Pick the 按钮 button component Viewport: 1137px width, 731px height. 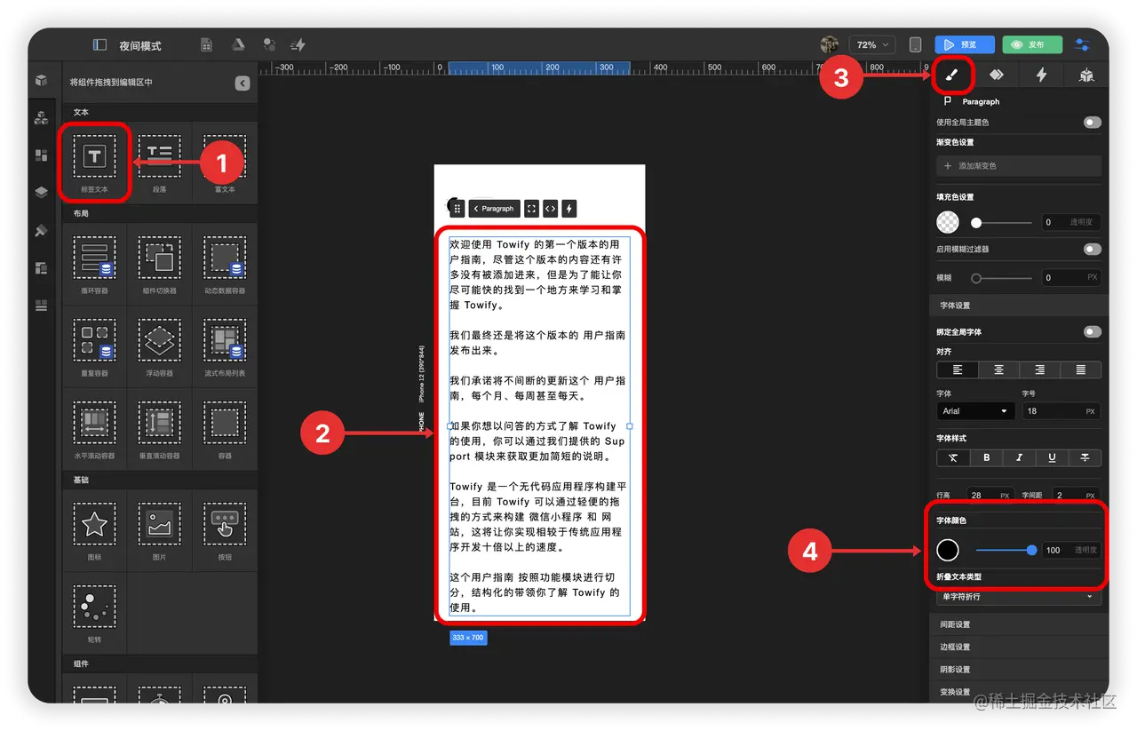(225, 530)
